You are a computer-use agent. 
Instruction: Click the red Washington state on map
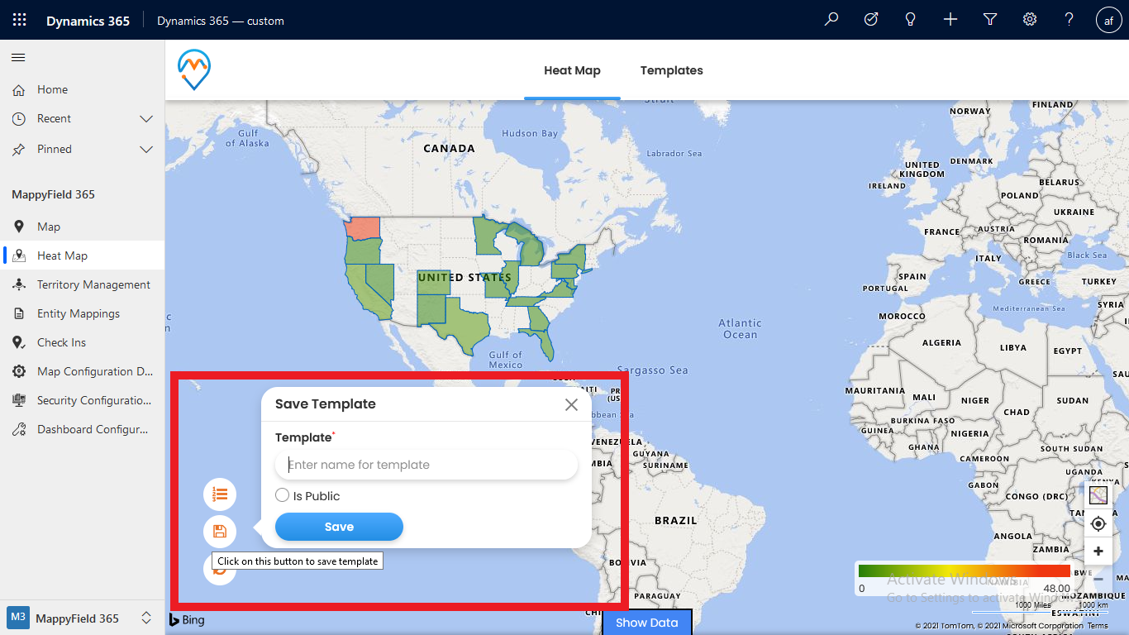tap(362, 228)
